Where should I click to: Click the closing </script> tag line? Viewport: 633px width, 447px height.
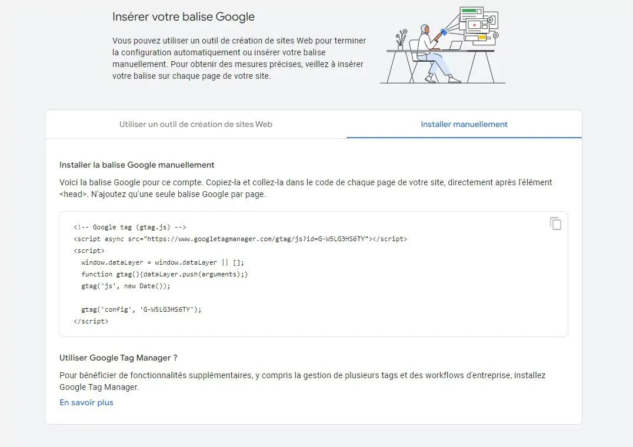(91, 321)
